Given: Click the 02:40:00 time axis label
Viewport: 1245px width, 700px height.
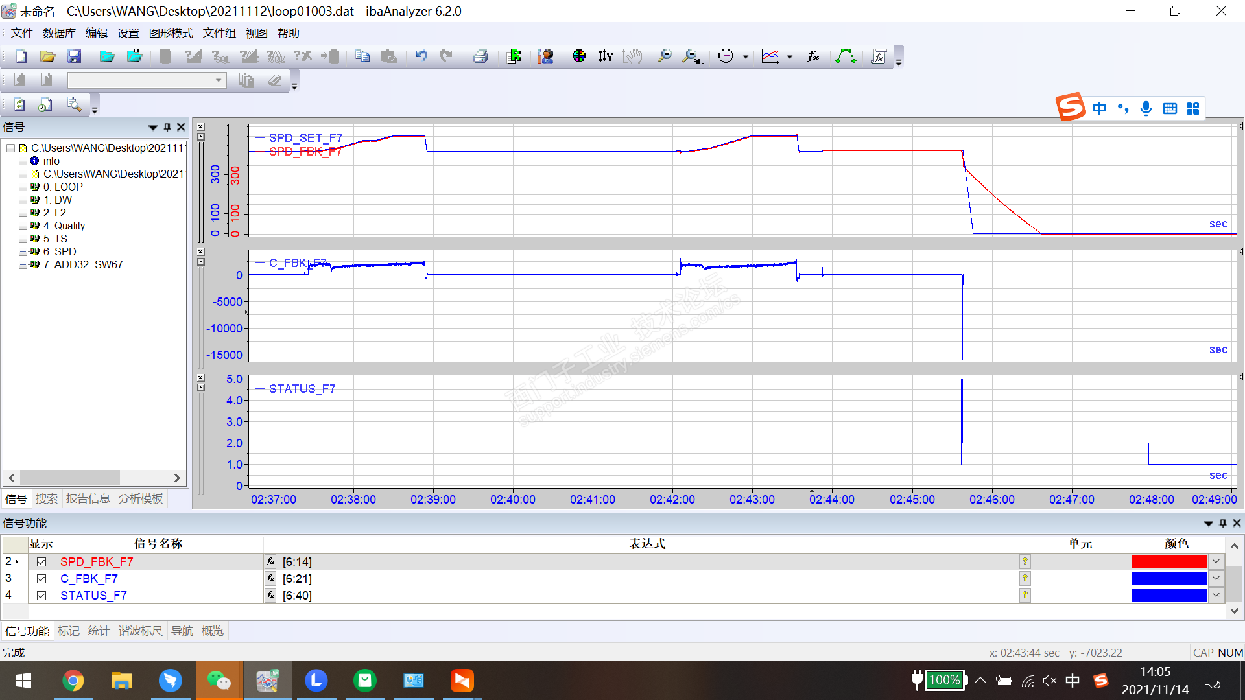Looking at the screenshot, I should click(x=512, y=500).
